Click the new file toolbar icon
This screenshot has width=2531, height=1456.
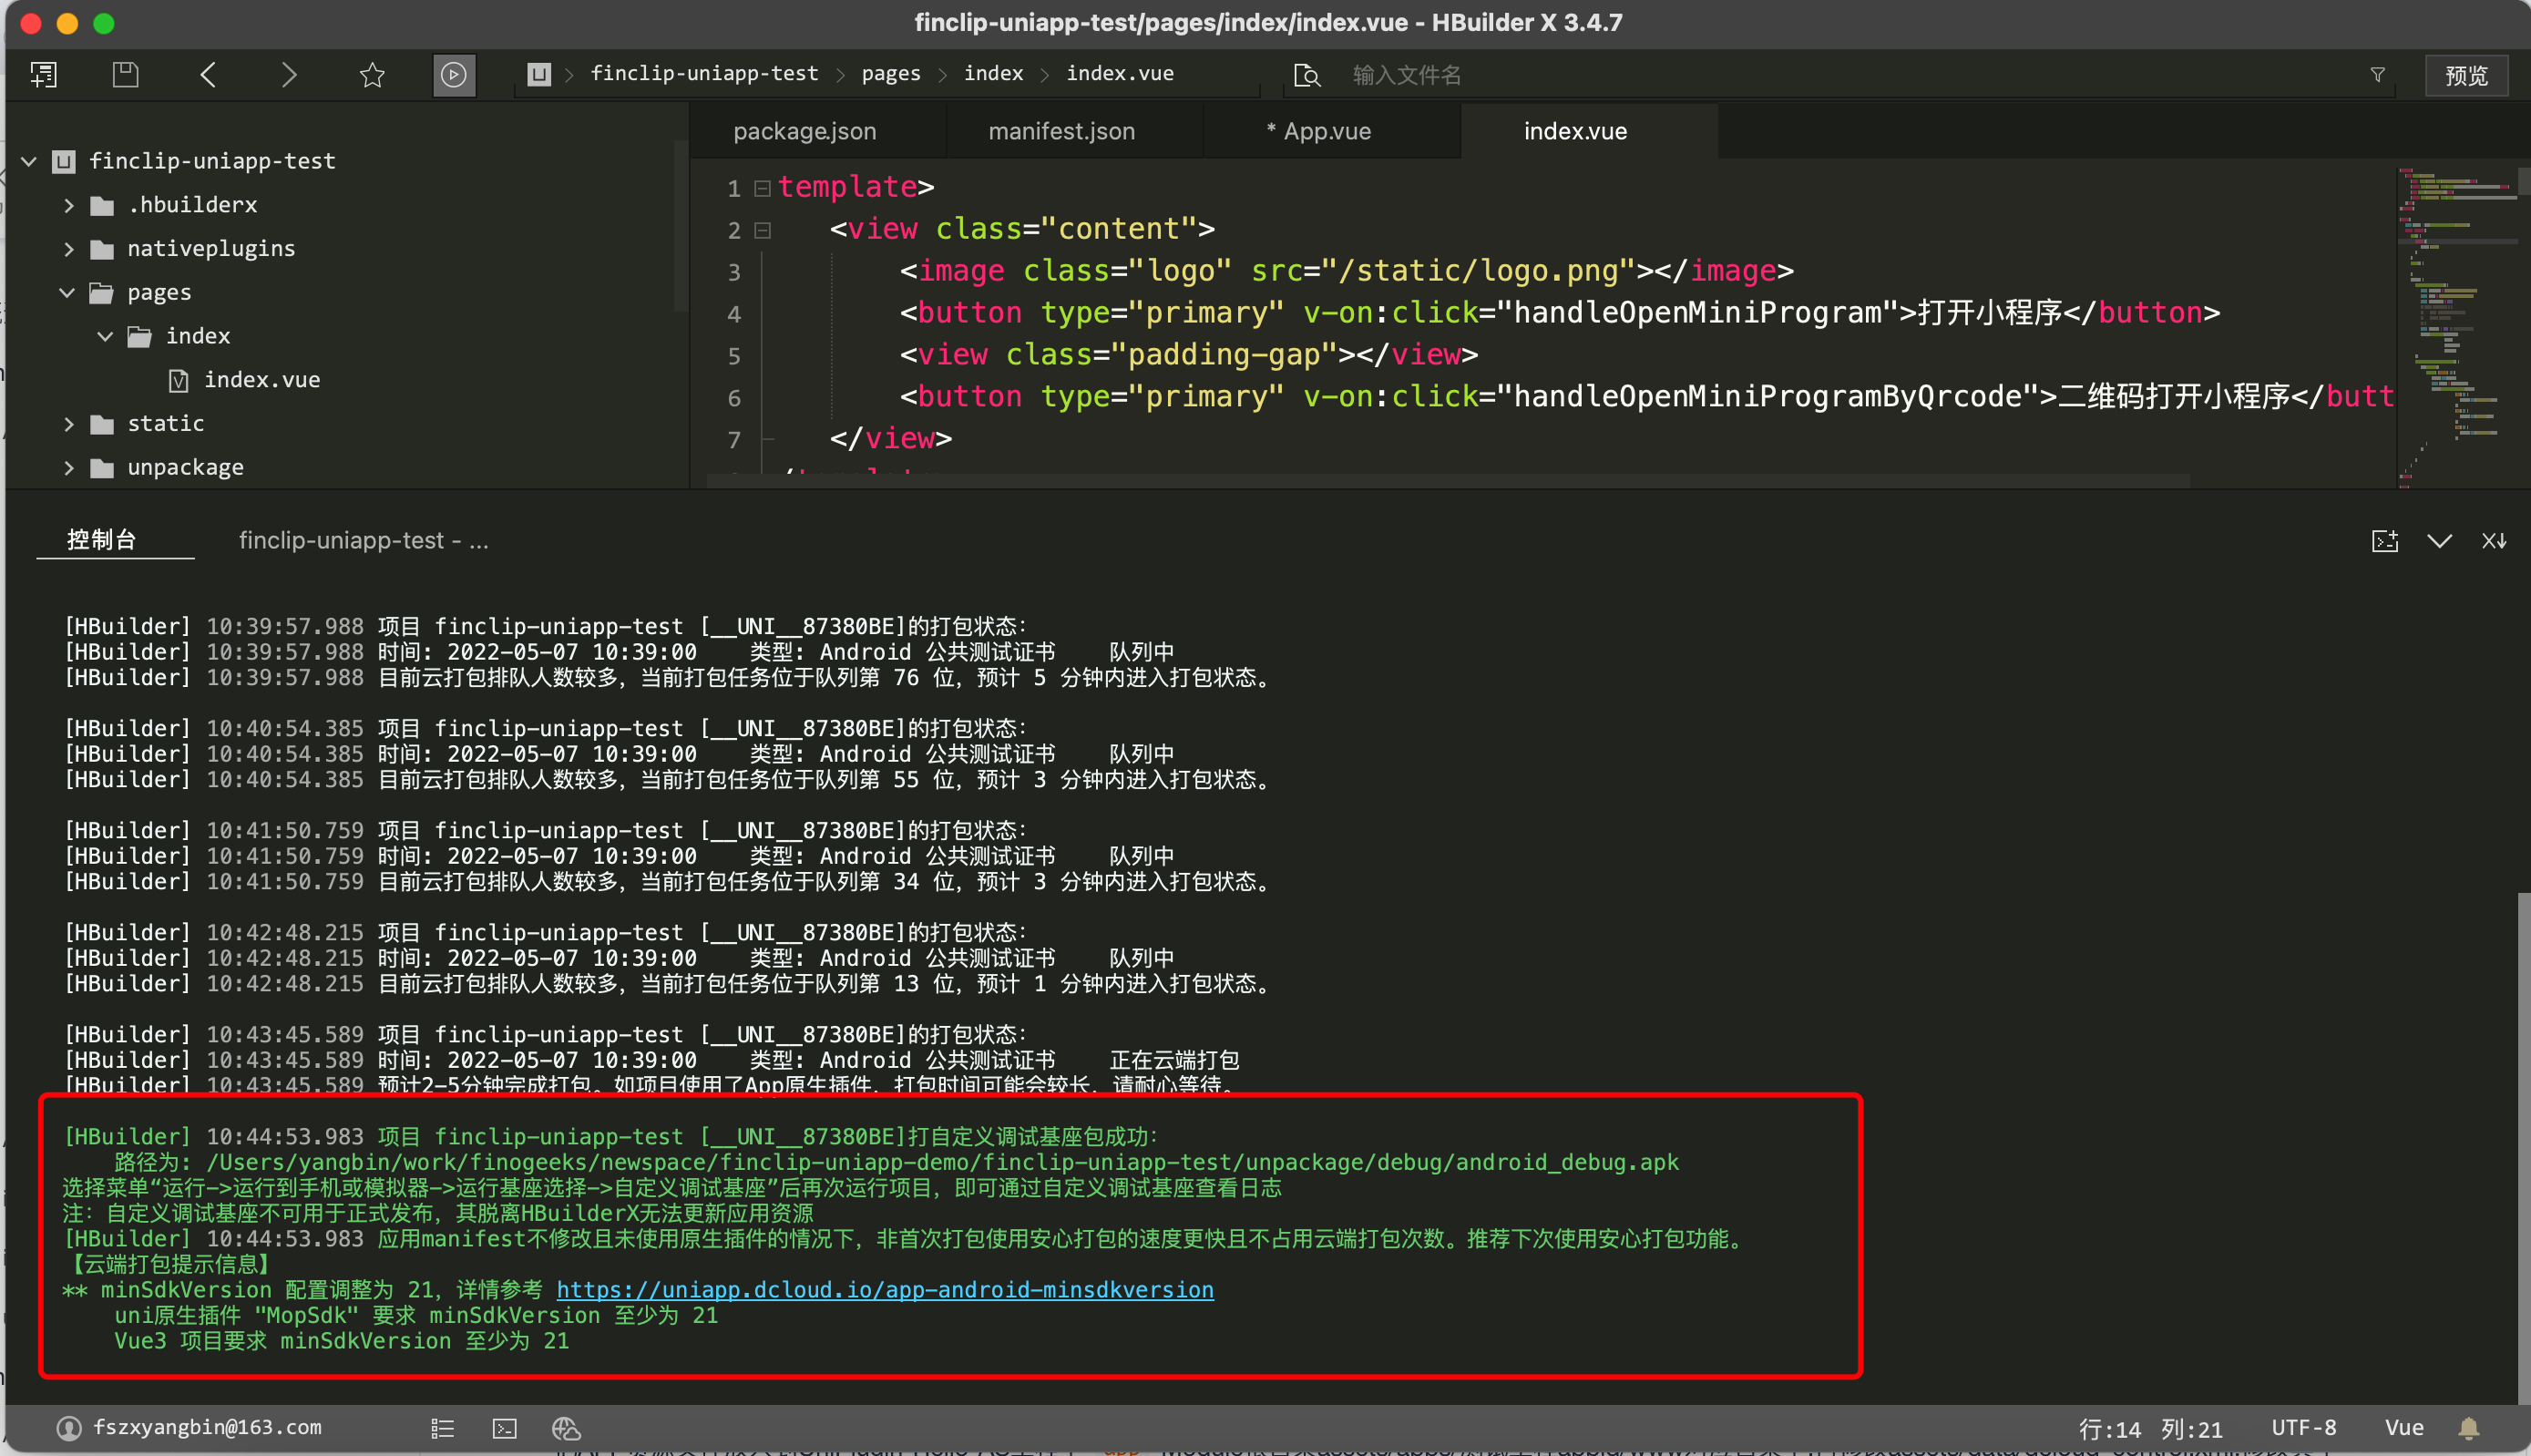(44, 75)
